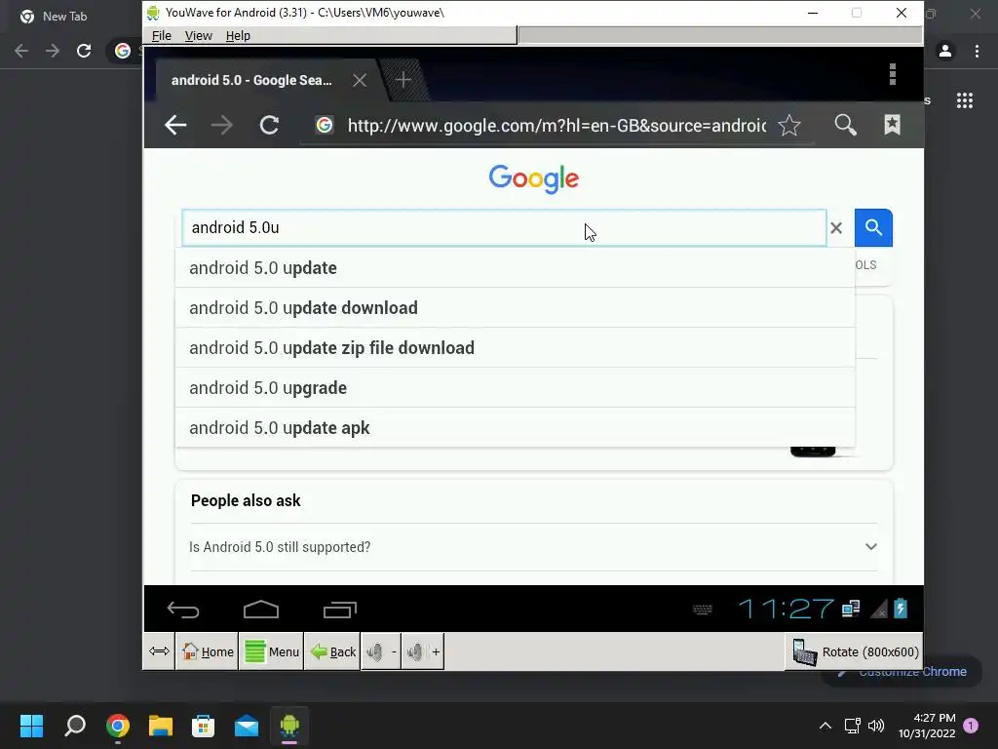
Task: Reload the Android browser page
Action: click(269, 125)
